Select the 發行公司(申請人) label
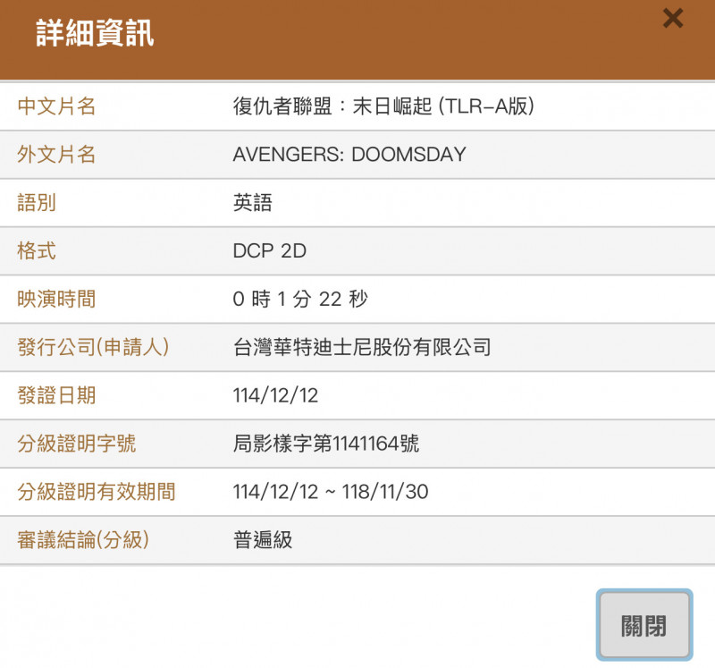The image size is (715, 668). tap(94, 348)
